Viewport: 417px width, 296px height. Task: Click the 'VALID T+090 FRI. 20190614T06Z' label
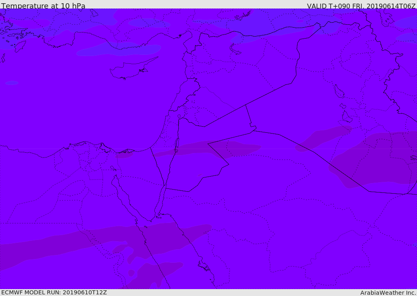point(361,6)
